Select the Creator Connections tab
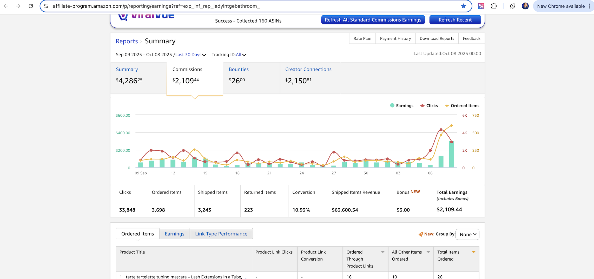The image size is (594, 279). coord(308,69)
